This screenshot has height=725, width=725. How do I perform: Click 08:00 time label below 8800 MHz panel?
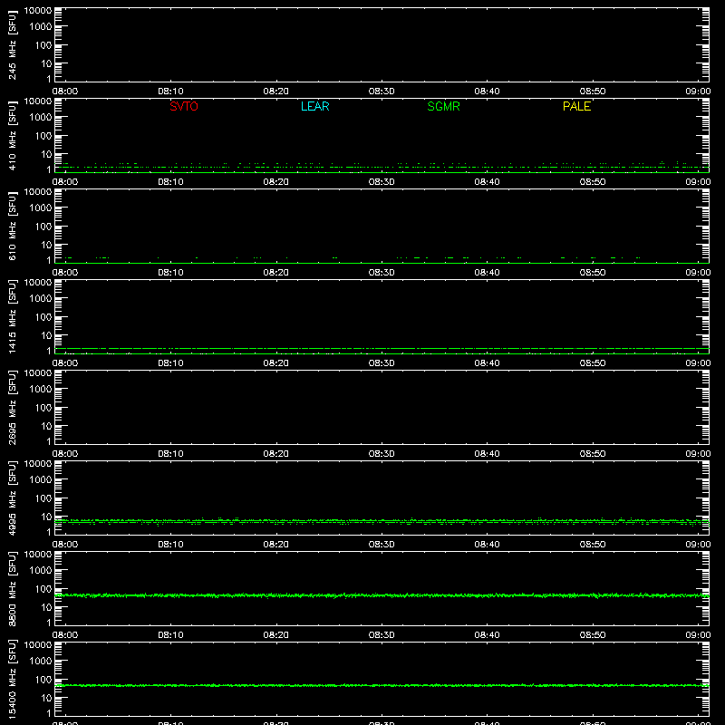pyautogui.click(x=65, y=635)
